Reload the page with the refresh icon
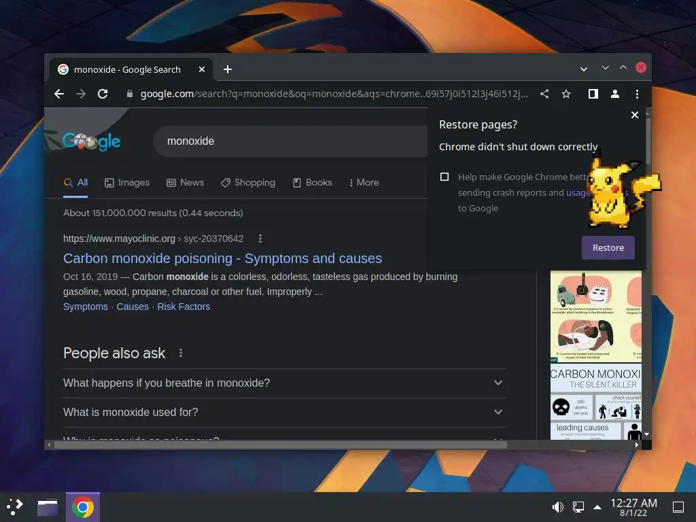Screen dimensions: 696x522 click(x=103, y=94)
